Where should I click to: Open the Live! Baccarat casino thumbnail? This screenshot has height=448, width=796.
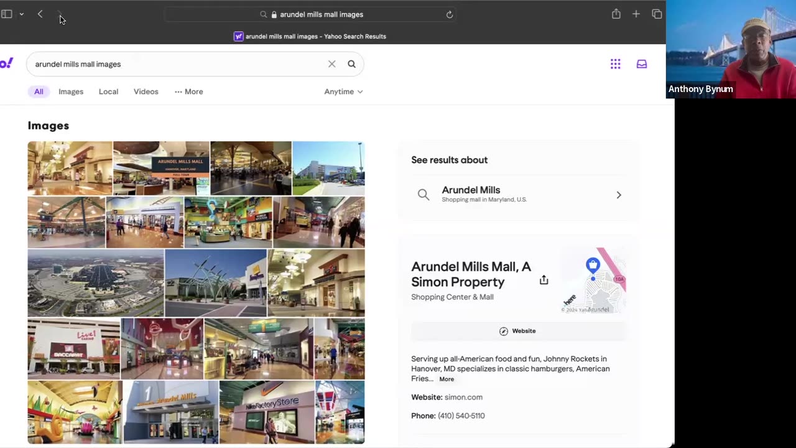(74, 349)
